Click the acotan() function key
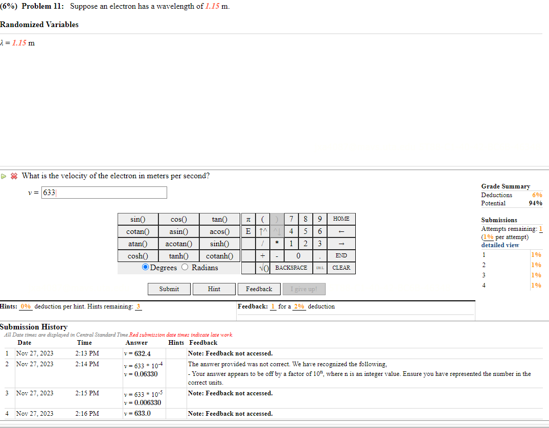Image resolution: width=549 pixels, height=428 pixels. coord(179,244)
